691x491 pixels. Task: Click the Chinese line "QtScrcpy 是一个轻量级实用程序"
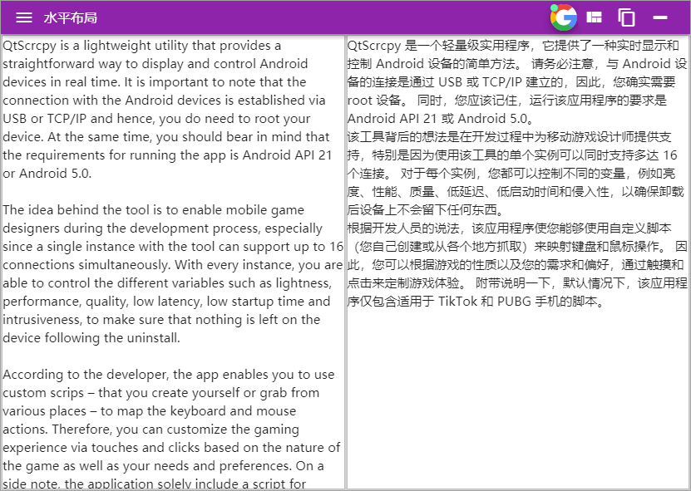pyautogui.click(x=513, y=46)
